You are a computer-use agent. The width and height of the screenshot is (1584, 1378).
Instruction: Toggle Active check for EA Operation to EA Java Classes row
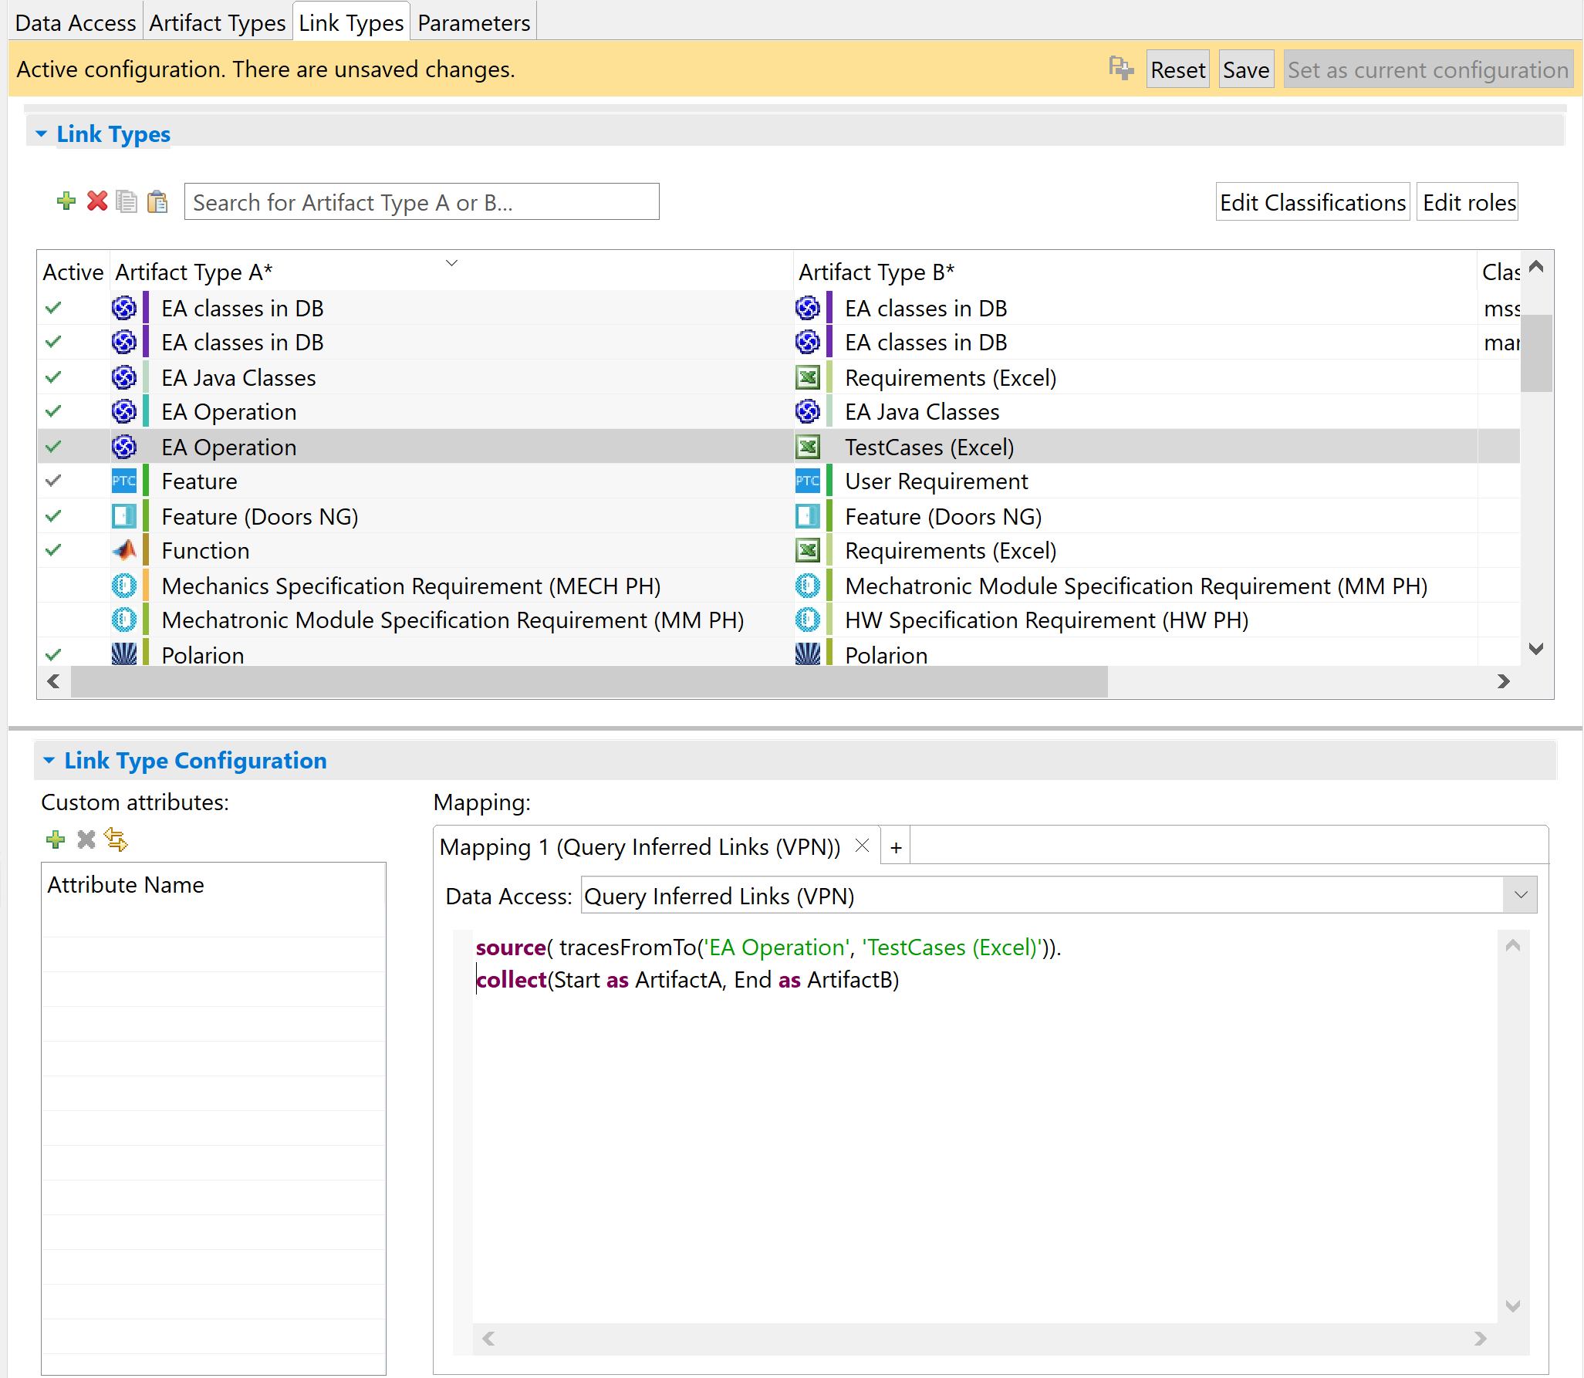click(x=53, y=411)
